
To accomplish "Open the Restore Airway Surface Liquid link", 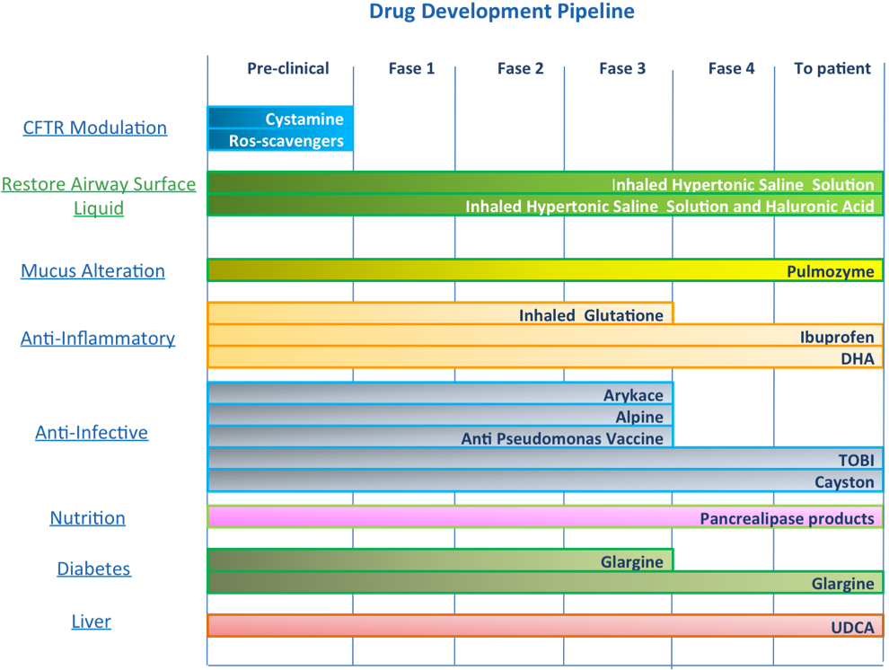I will coord(99,196).
